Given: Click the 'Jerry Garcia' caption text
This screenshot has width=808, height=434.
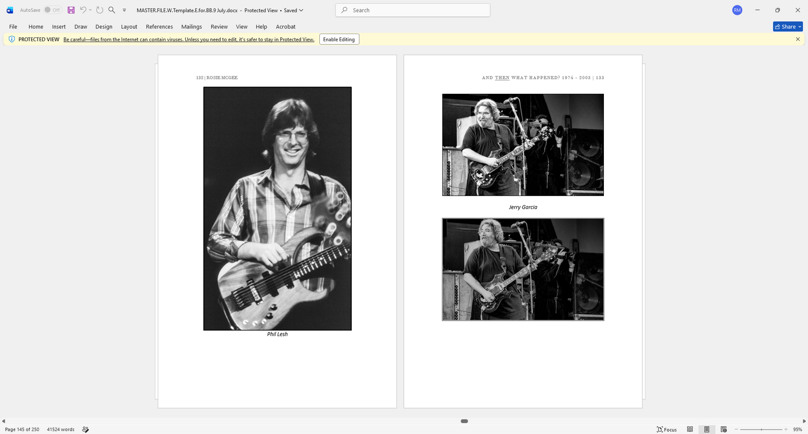Looking at the screenshot, I should coord(523,207).
